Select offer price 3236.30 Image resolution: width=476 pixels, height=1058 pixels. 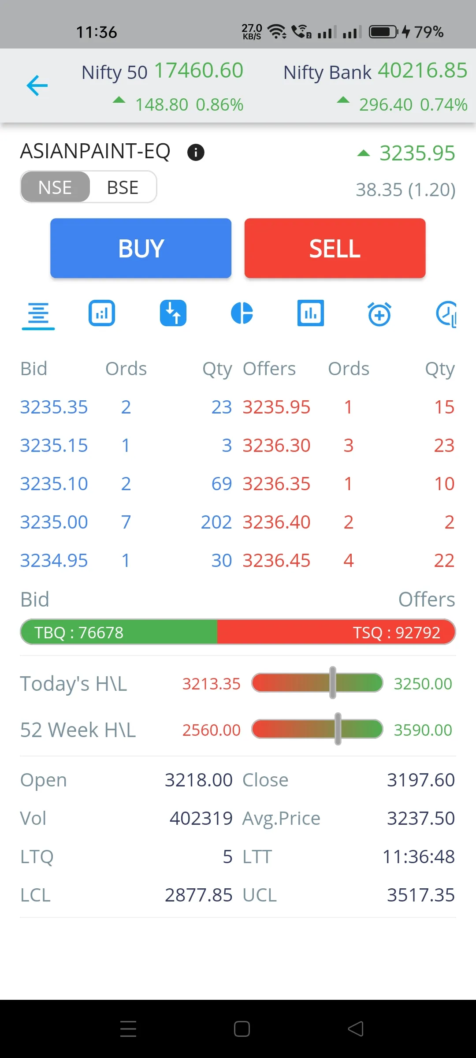coord(277,445)
